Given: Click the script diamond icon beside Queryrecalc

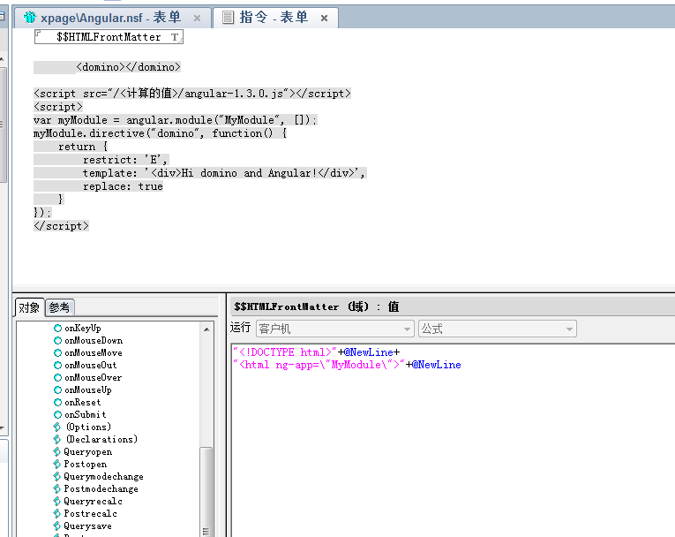Looking at the screenshot, I should point(57,501).
